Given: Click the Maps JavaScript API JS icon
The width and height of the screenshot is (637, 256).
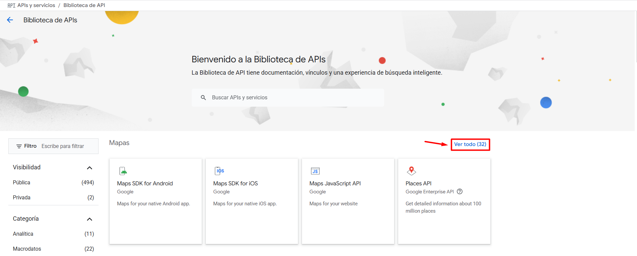Looking at the screenshot, I should (x=315, y=171).
